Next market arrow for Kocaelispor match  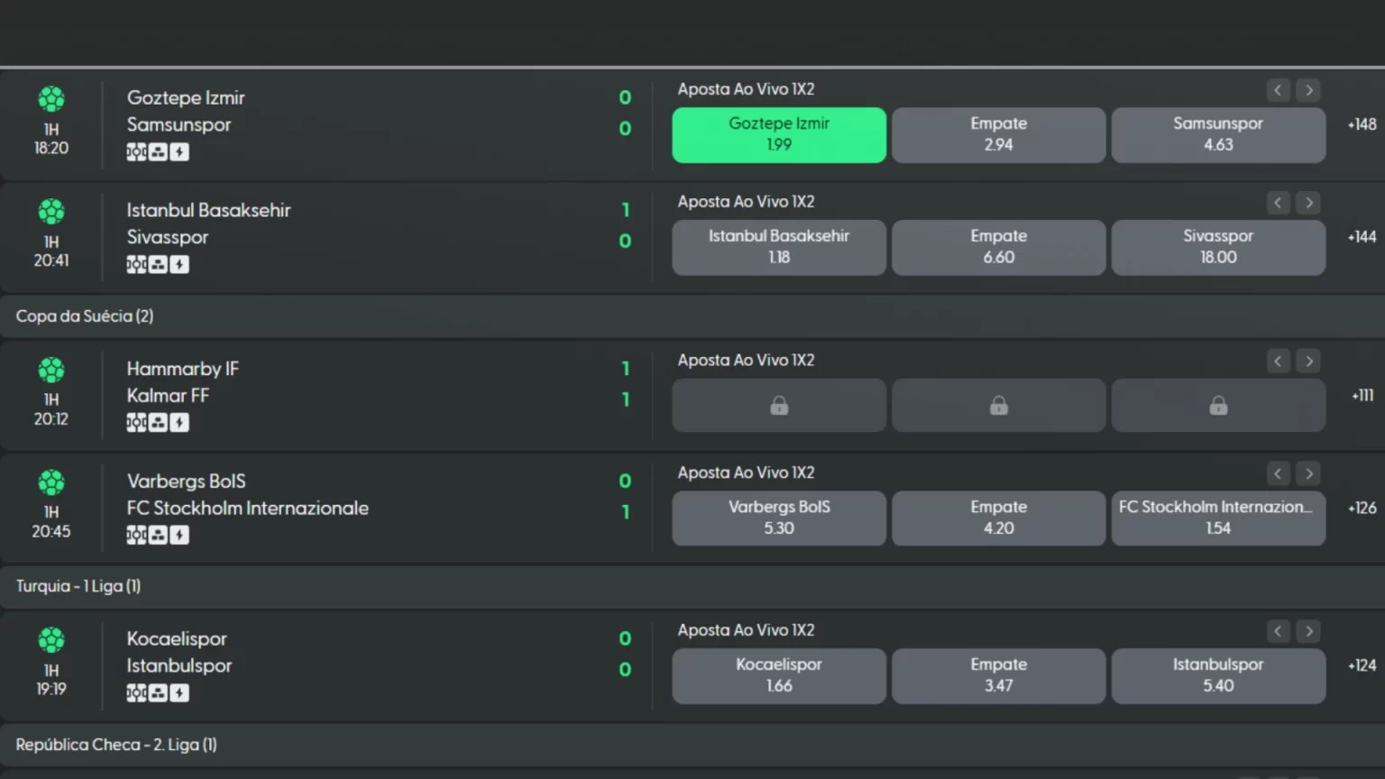pos(1308,631)
